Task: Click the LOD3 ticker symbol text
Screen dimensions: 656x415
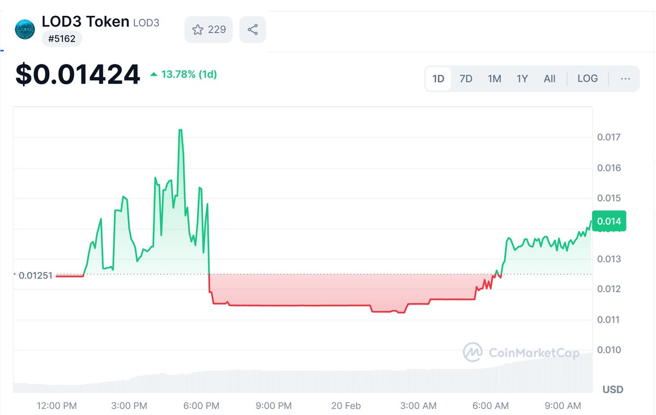Action: [147, 24]
